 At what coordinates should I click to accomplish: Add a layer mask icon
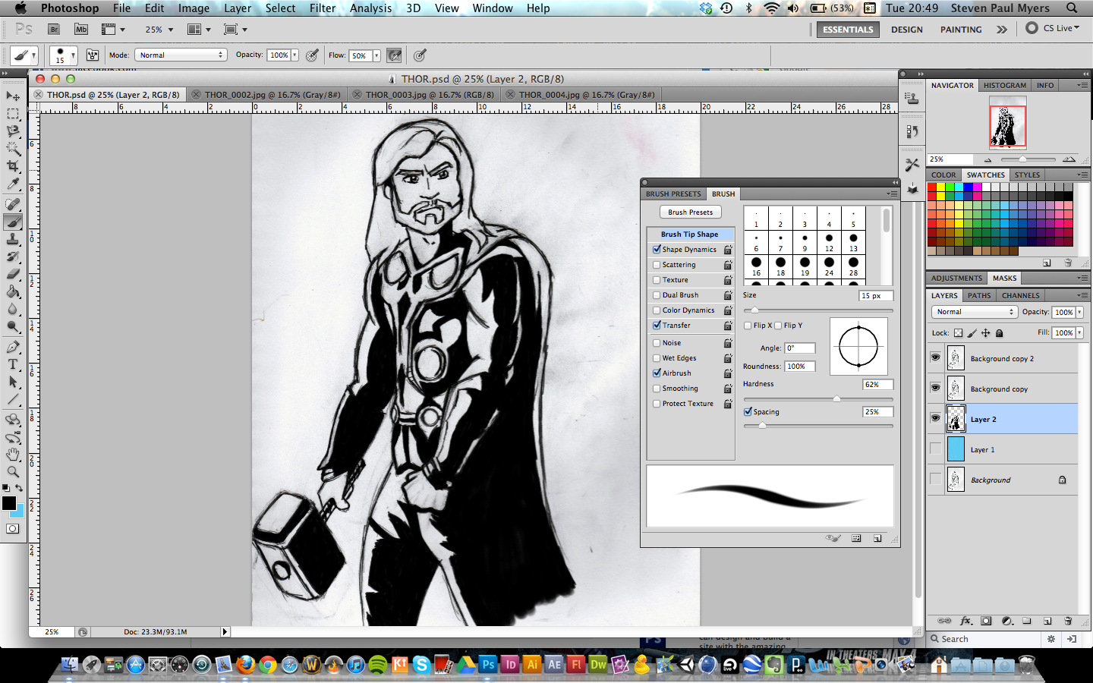pos(986,621)
